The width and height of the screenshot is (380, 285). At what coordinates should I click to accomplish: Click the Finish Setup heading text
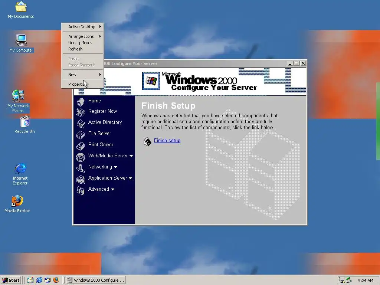[168, 106]
